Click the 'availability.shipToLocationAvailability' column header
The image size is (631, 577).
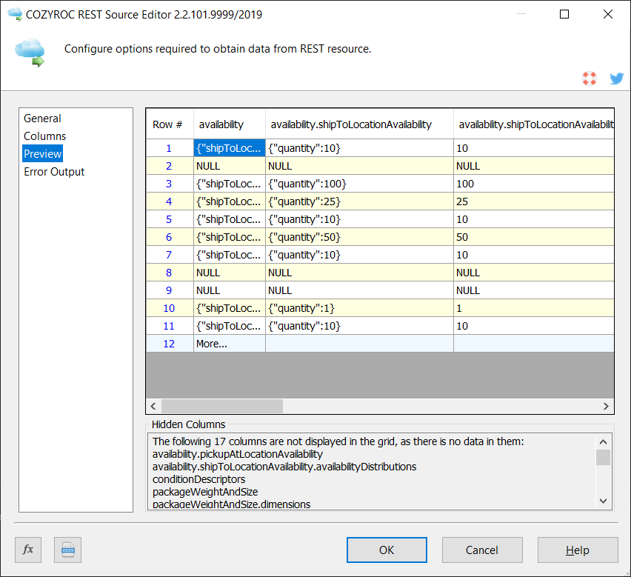[x=359, y=124]
